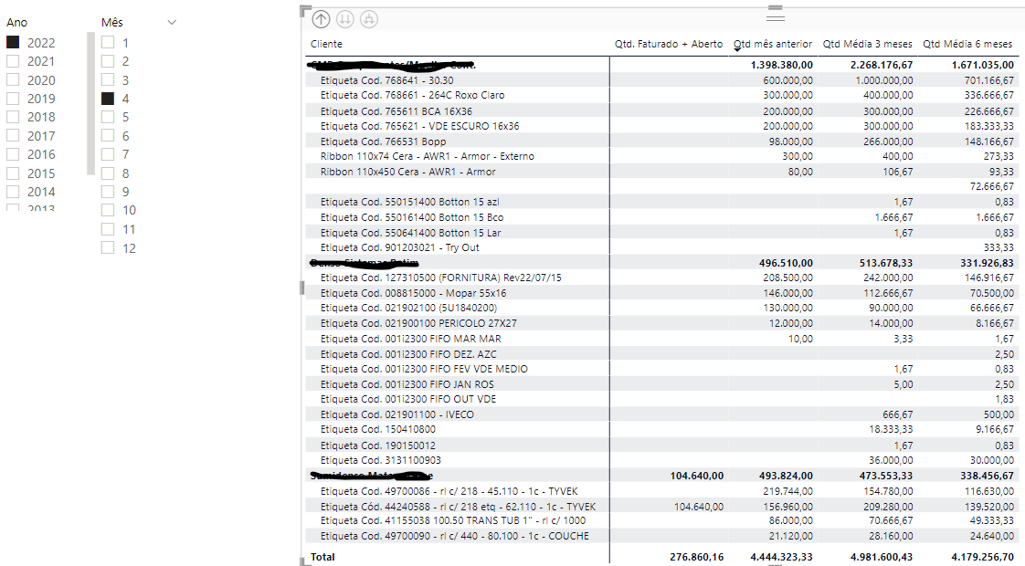
Task: Sort by Qtd Média 6 meses header
Action: [x=967, y=44]
